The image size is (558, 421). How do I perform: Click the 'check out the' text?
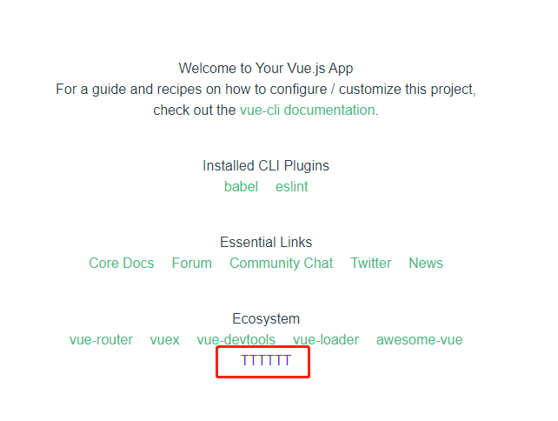(195, 110)
